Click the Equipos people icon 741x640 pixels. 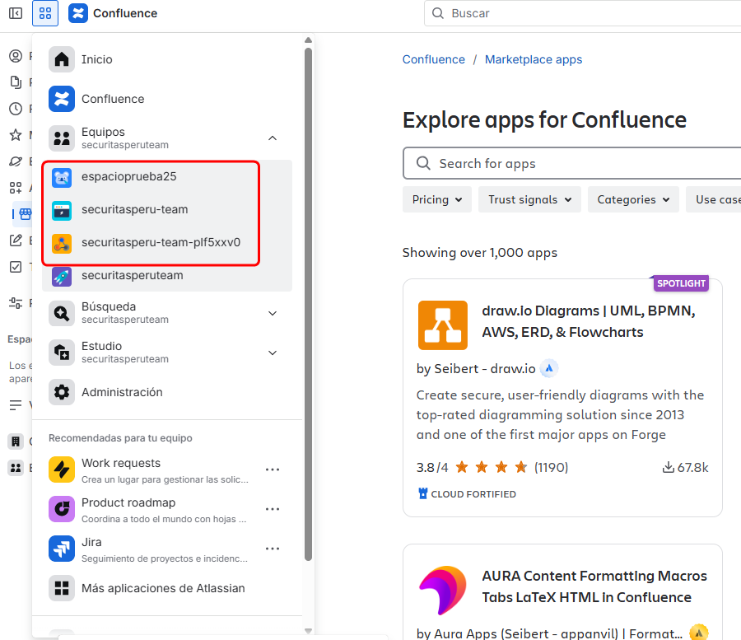(x=62, y=138)
